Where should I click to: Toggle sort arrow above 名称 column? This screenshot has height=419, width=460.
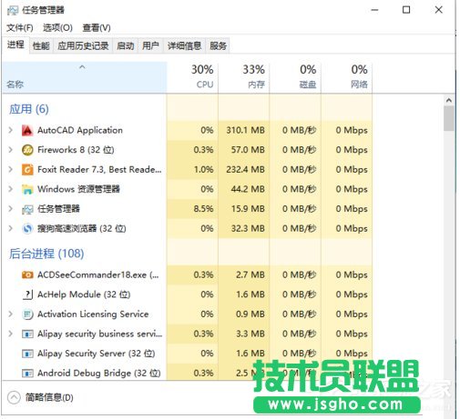coord(82,67)
